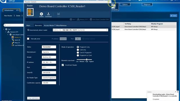This screenshot has width=180, height=101.
Task: Close the download notification popup
Action: click(177, 92)
